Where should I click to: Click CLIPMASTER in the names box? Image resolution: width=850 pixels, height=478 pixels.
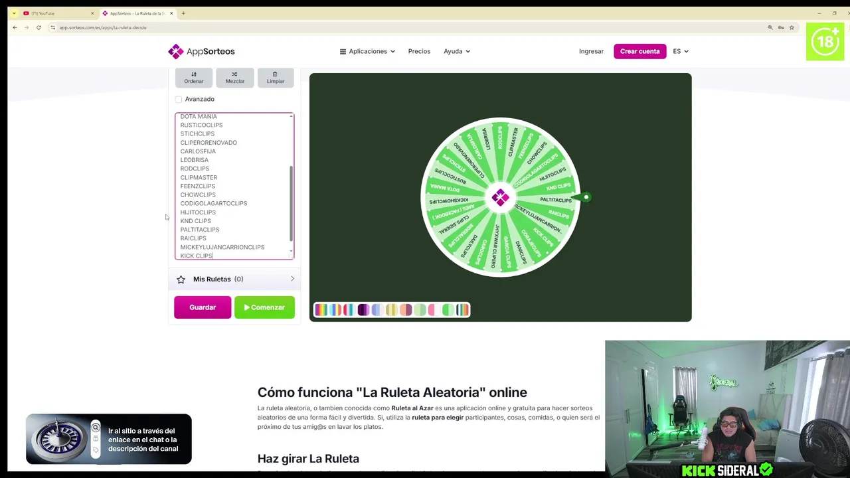(199, 177)
